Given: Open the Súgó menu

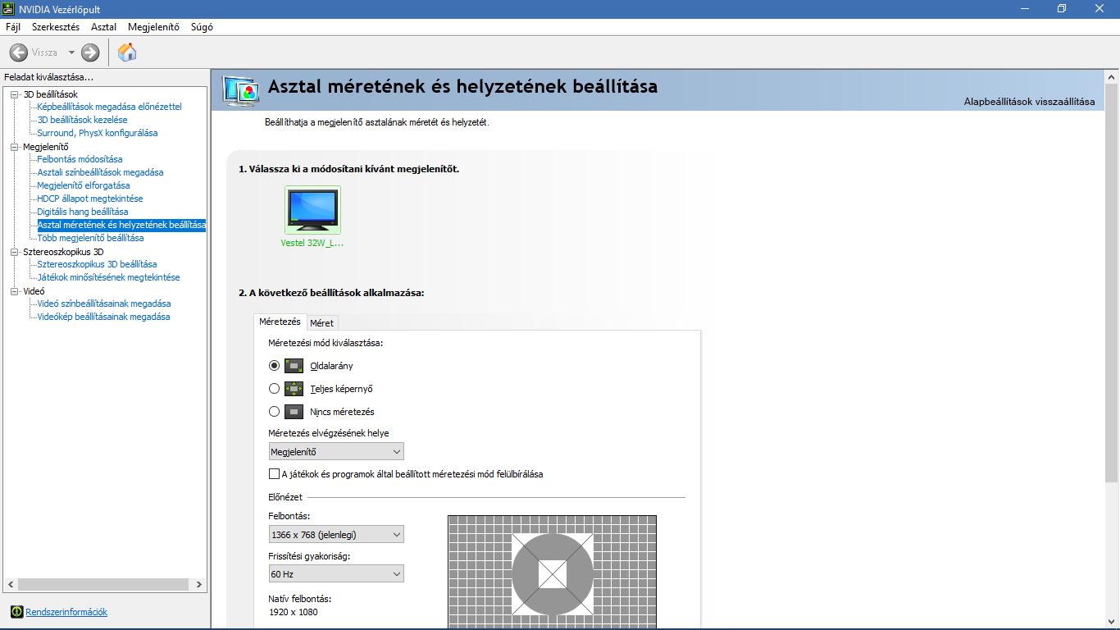Looking at the screenshot, I should [x=202, y=27].
